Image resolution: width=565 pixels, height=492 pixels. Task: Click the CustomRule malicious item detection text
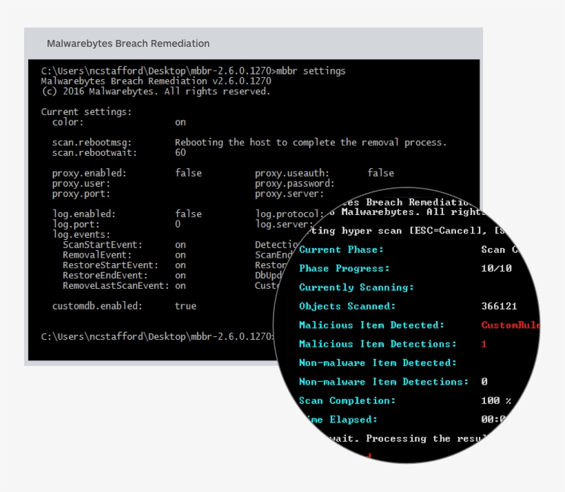(511, 325)
